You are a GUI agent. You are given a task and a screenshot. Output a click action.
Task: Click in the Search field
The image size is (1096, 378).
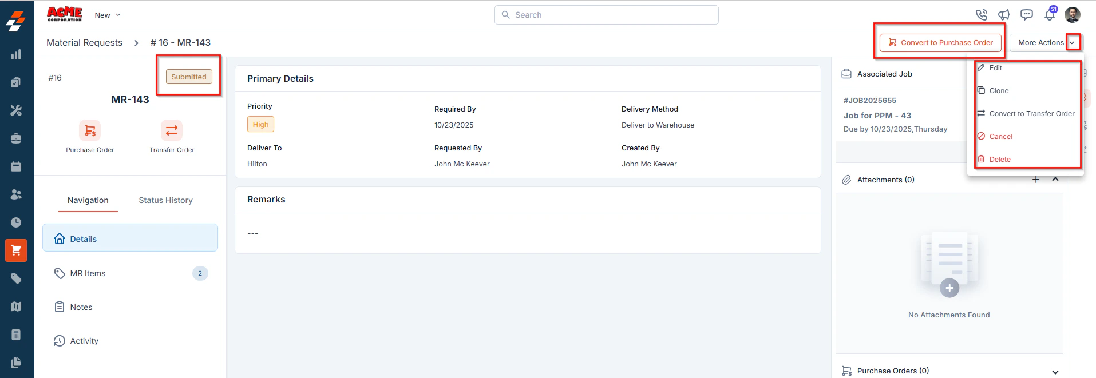click(x=607, y=15)
